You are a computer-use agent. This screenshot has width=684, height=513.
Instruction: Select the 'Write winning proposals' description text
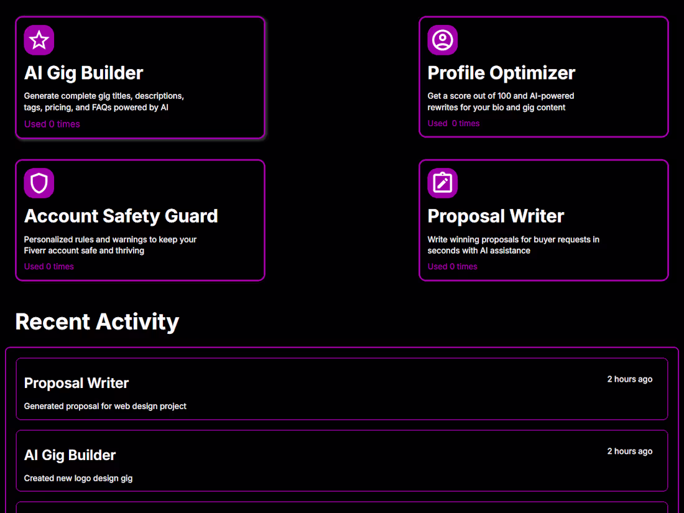tap(514, 245)
